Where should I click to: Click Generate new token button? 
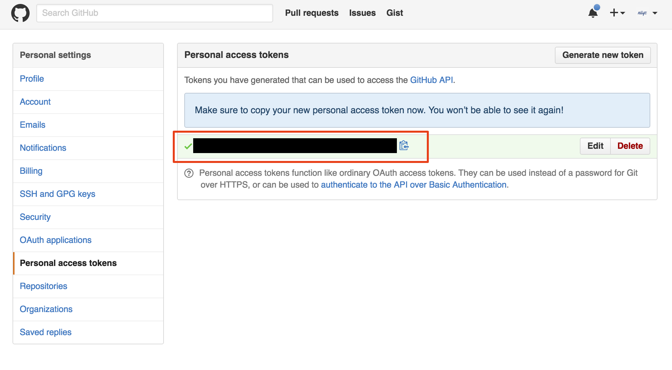pyautogui.click(x=603, y=55)
